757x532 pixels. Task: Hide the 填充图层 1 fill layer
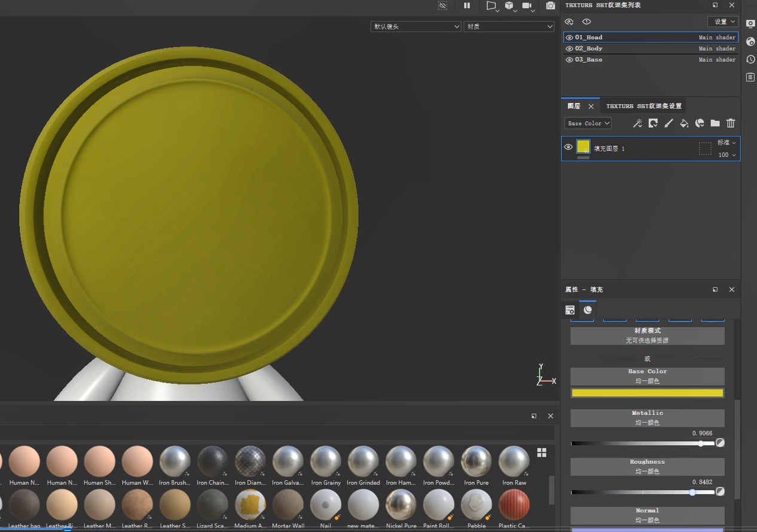[x=569, y=147]
